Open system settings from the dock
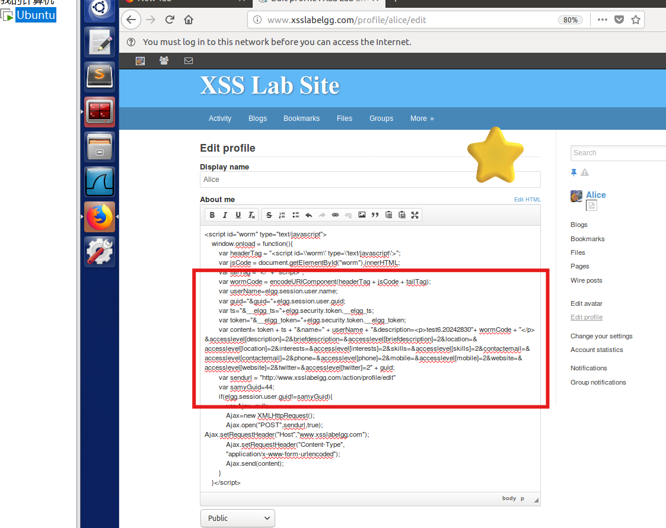 [x=100, y=252]
